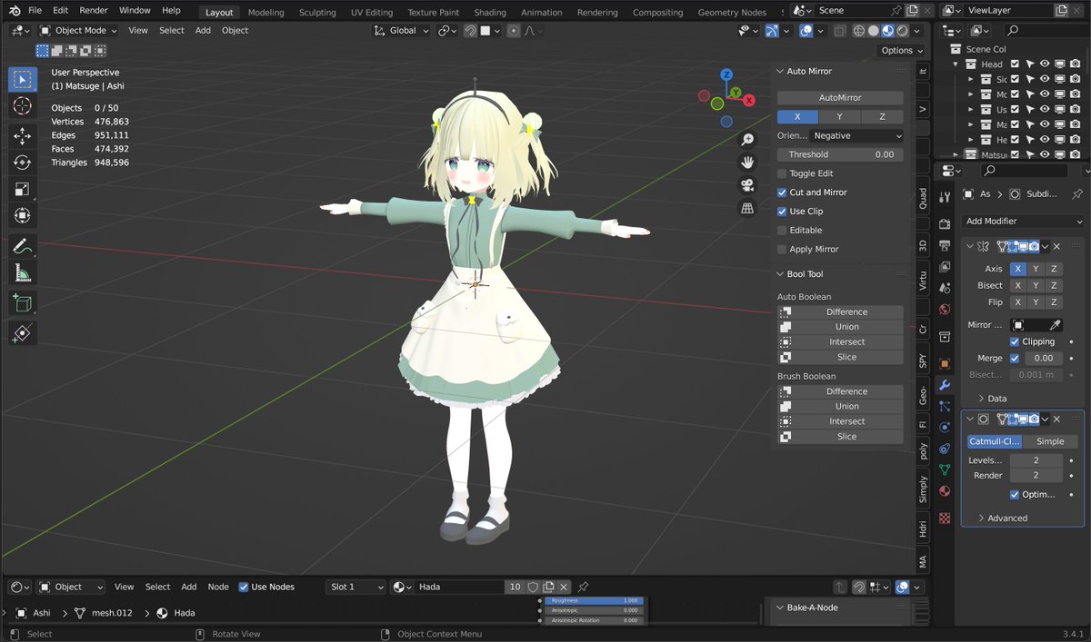Enable the Apply Mirror checkbox
Viewport: 1091px width, 642px height.
click(x=782, y=250)
